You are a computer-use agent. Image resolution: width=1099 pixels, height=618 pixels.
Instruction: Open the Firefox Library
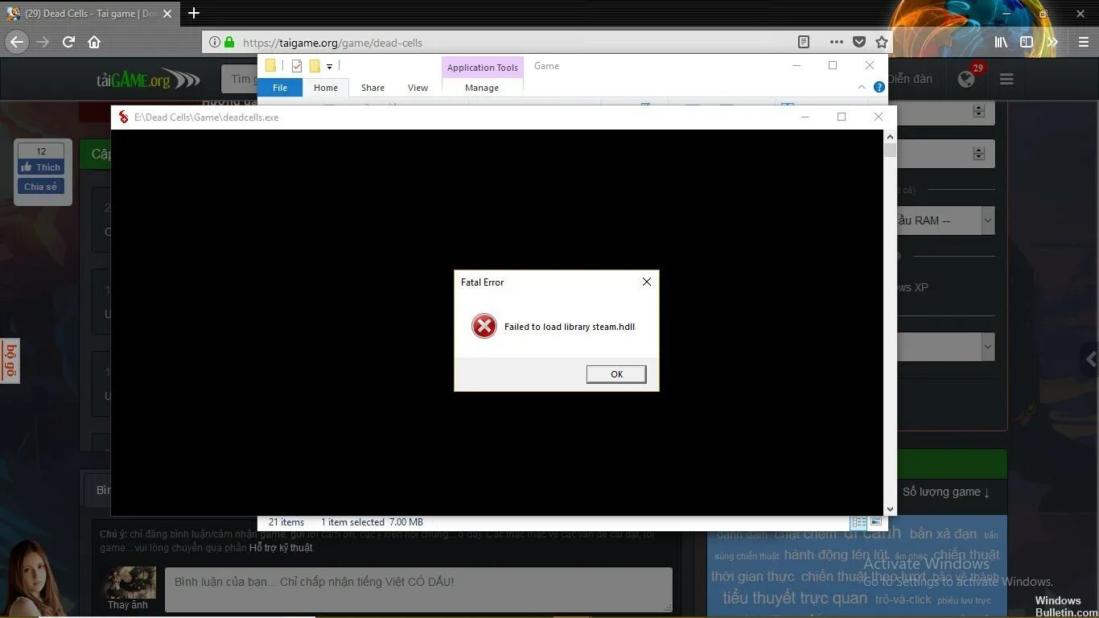pos(1001,42)
